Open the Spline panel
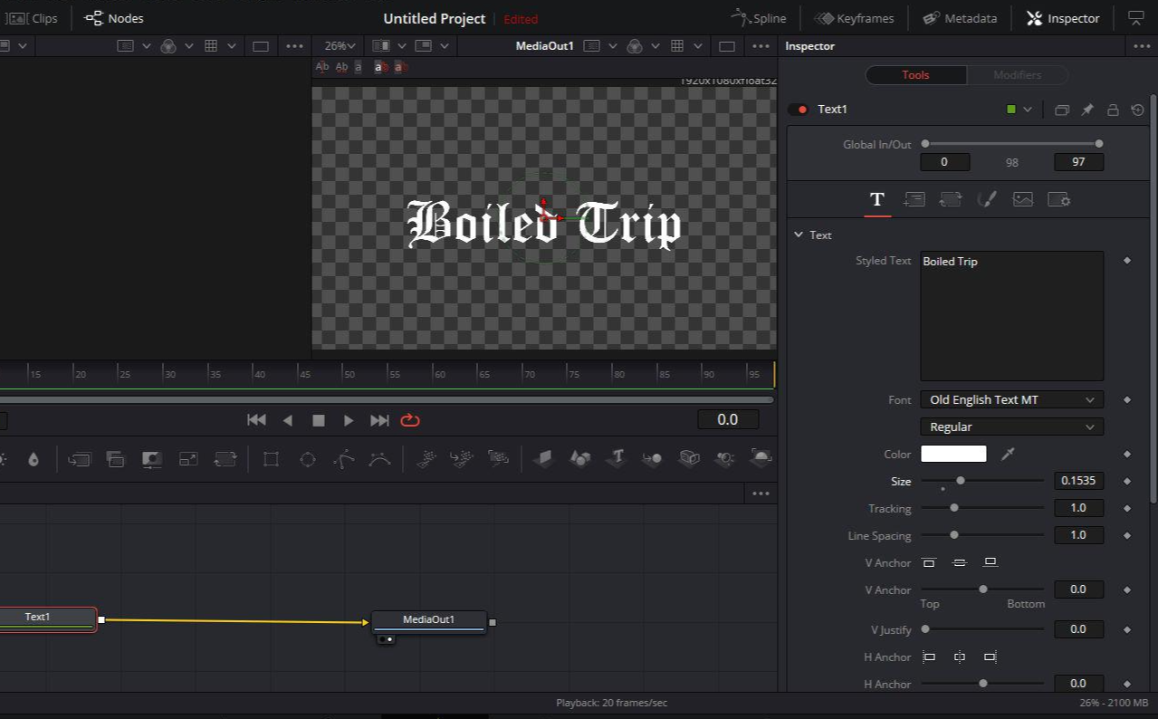 point(759,18)
